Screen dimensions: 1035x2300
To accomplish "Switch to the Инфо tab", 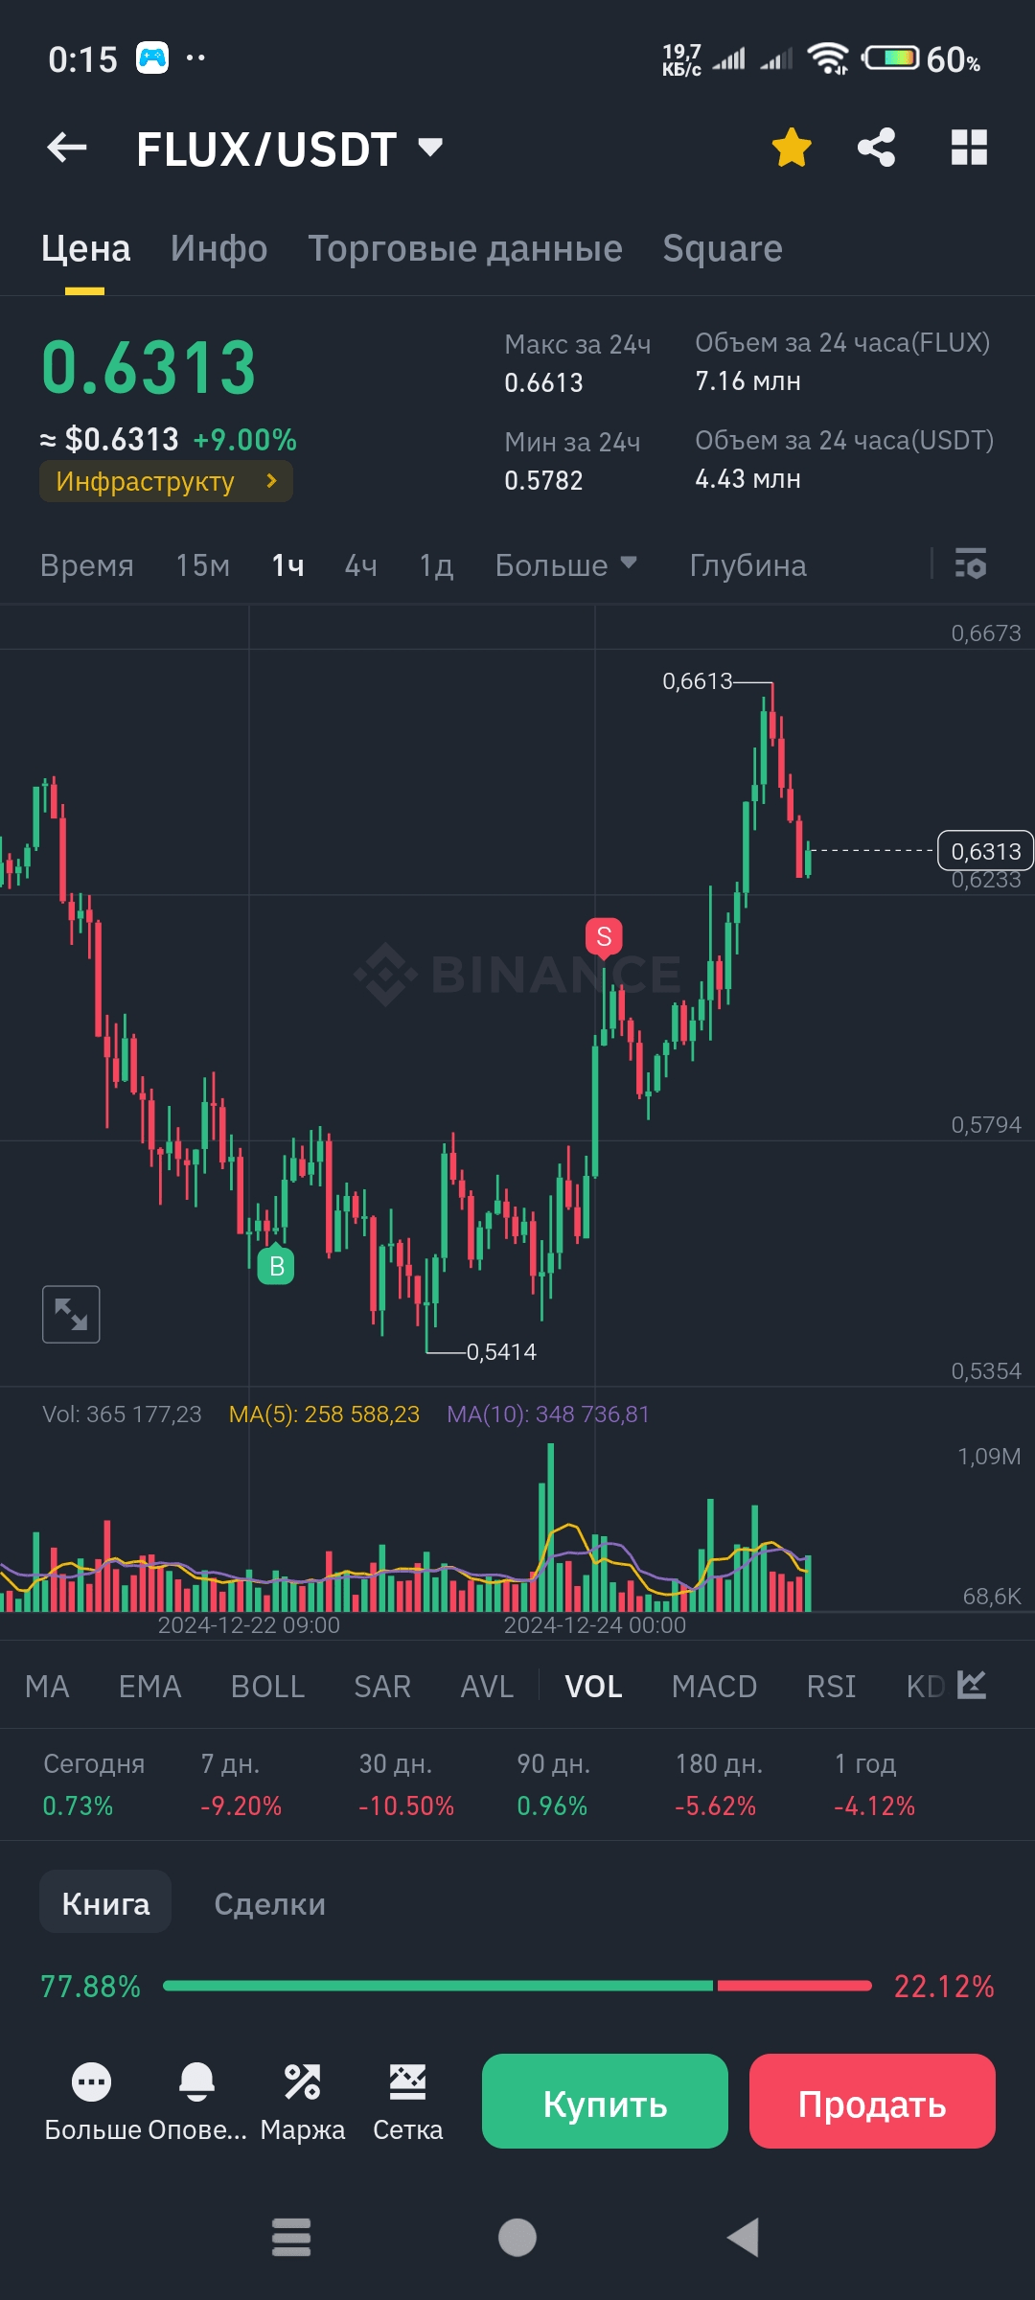I will pyautogui.click(x=218, y=249).
